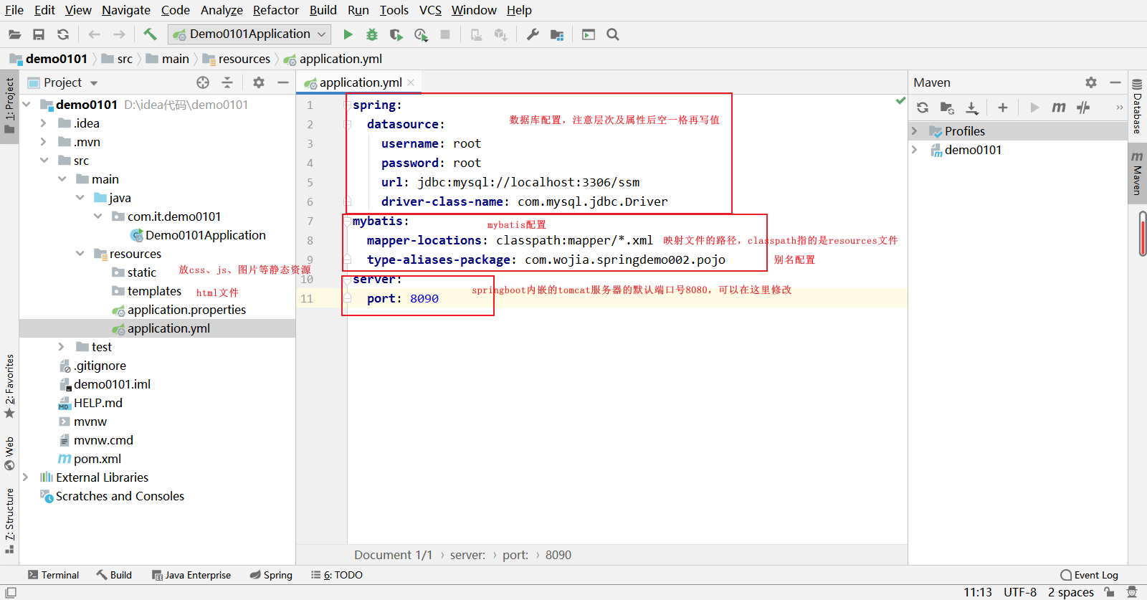
Task: Open the File menu
Action: point(14,10)
